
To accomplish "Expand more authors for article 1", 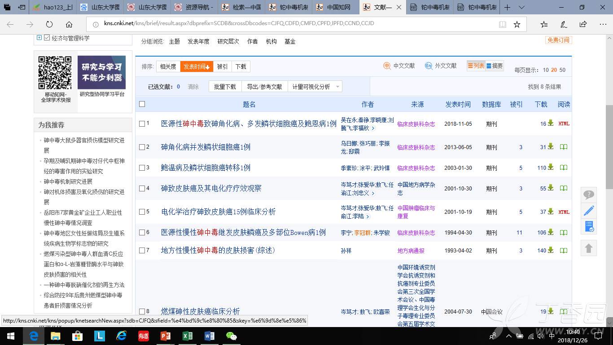I will click(373, 128).
